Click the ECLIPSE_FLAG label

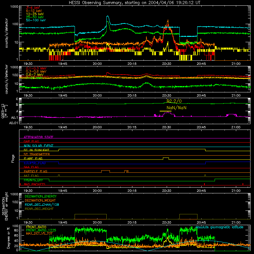[x=35, y=163]
